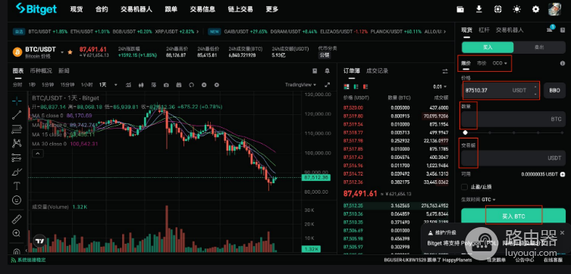Expand the chart timeframe dropdown arrow
Screen dimensions: 571x274
point(116,85)
